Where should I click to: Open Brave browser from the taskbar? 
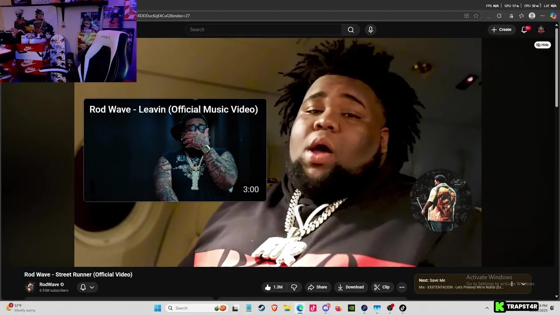coord(274,308)
